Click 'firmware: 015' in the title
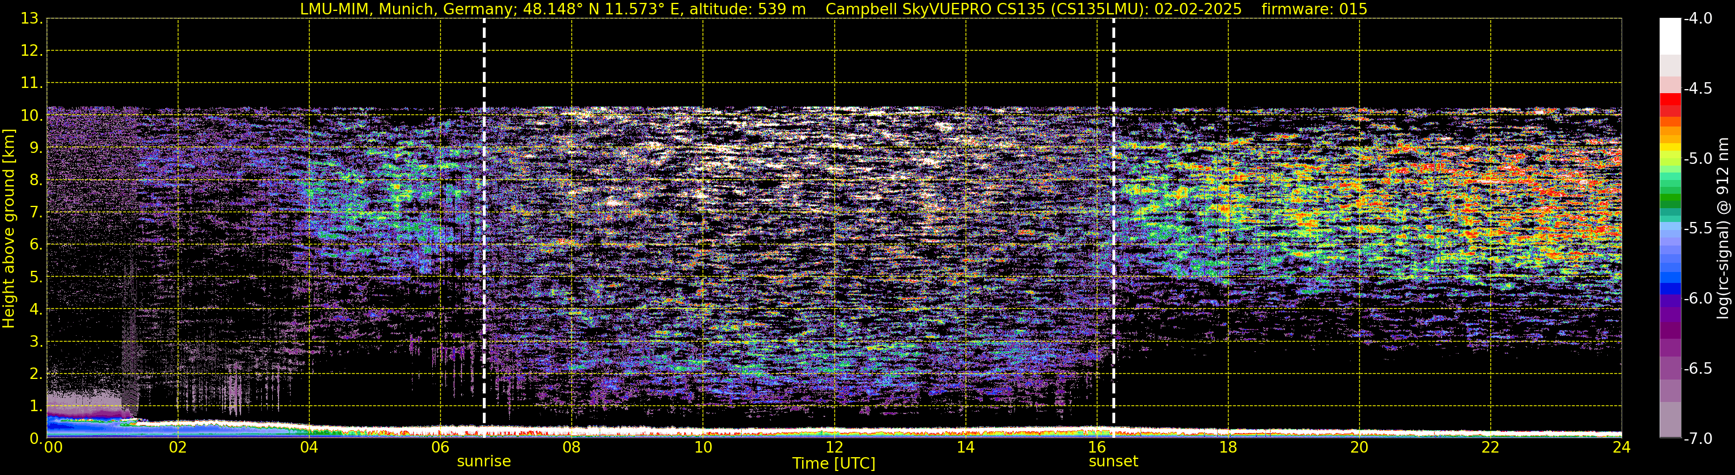Screen dimensions: 1735x475 (x=1314, y=9)
